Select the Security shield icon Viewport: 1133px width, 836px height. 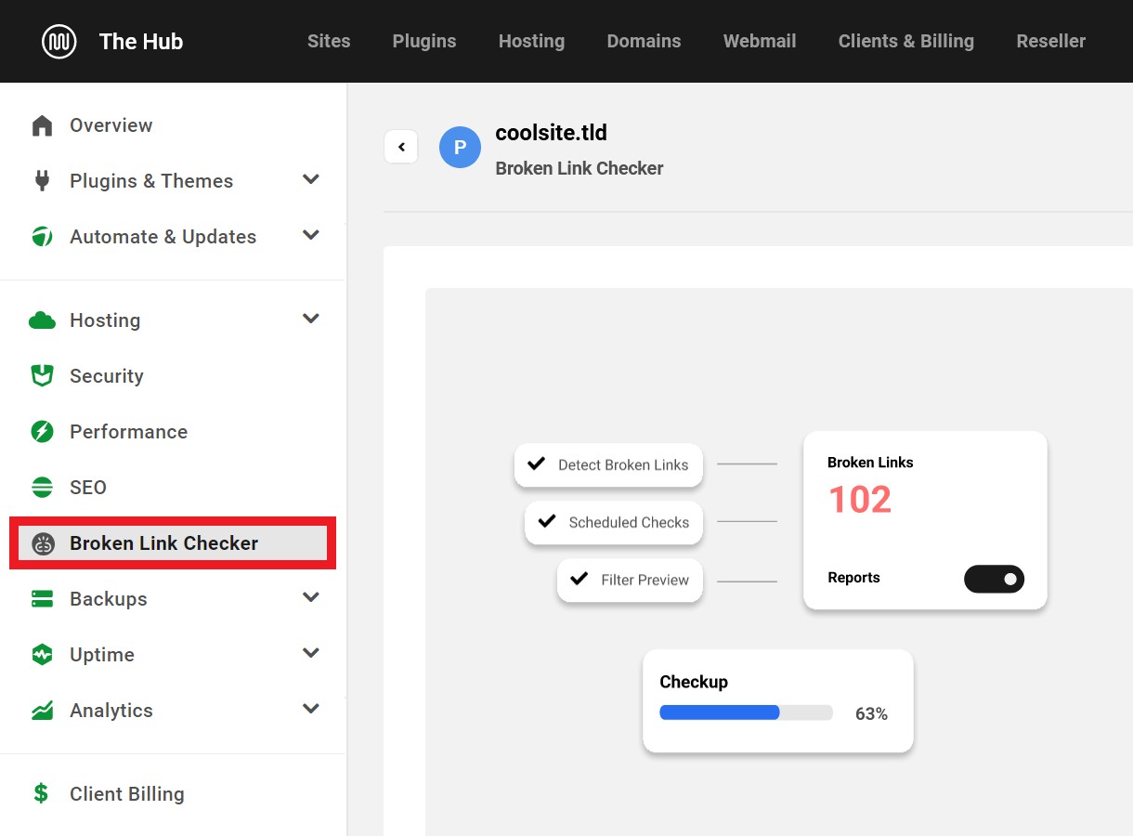coord(42,375)
